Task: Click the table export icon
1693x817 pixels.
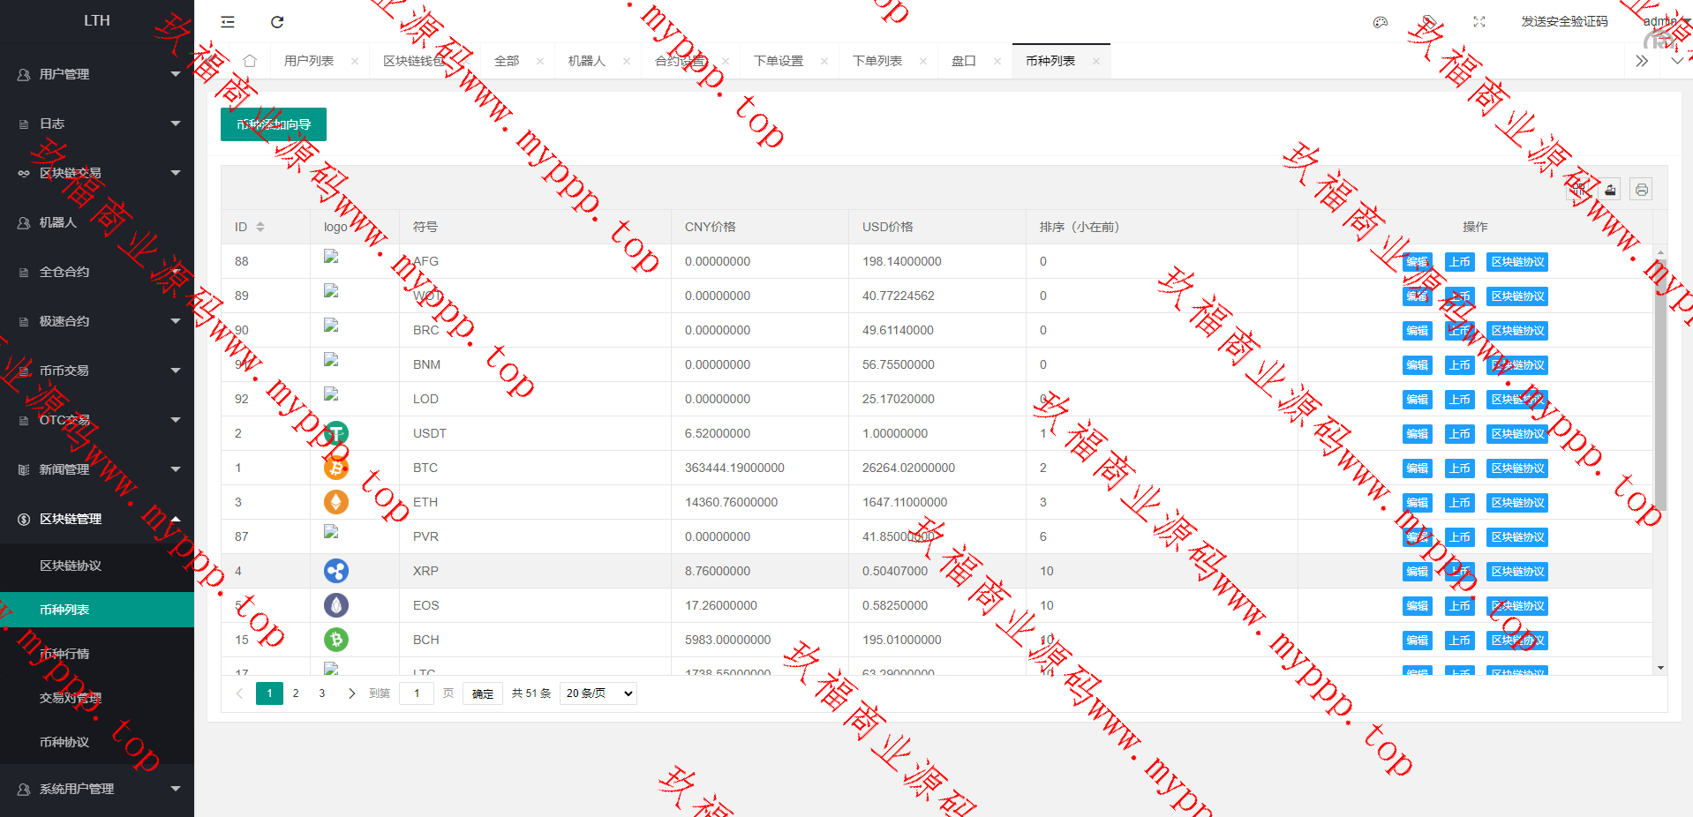Action: [x=1610, y=190]
